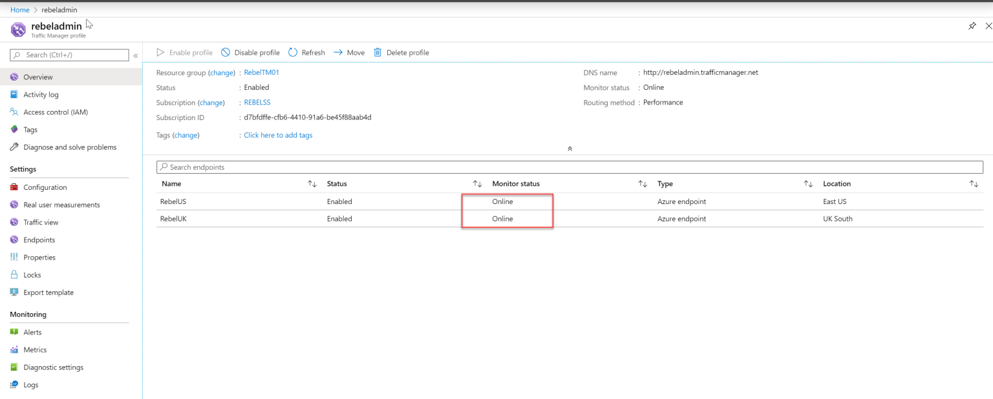
Task: Collapse the left sidebar menu
Action: coord(136,56)
